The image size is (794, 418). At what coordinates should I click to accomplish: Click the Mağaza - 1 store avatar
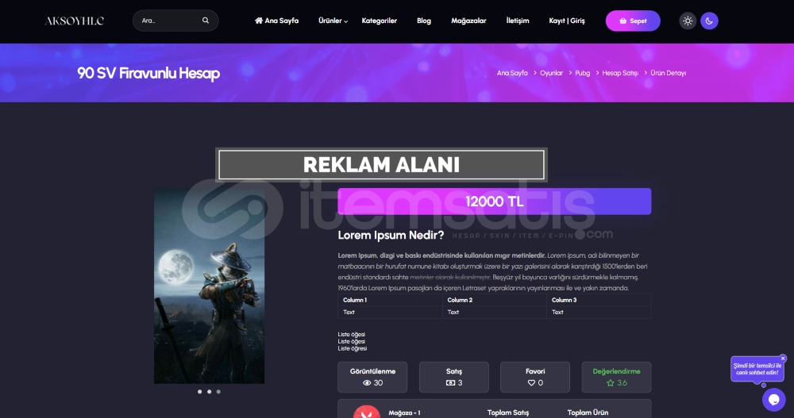tap(367, 412)
